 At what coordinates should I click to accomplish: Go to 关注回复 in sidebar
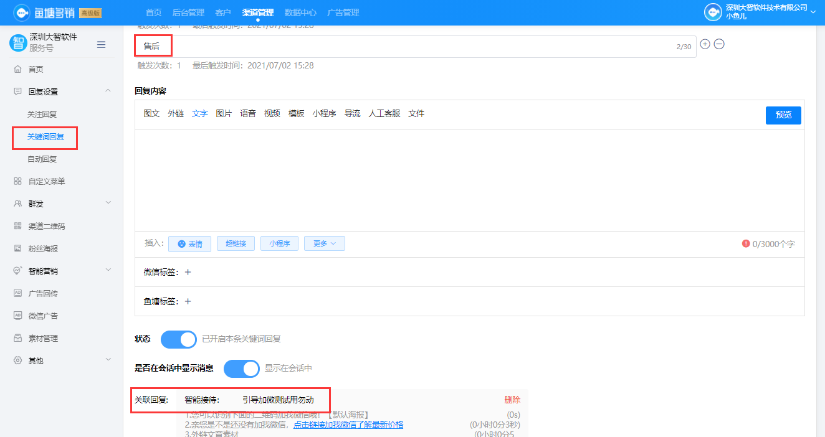[x=42, y=114]
